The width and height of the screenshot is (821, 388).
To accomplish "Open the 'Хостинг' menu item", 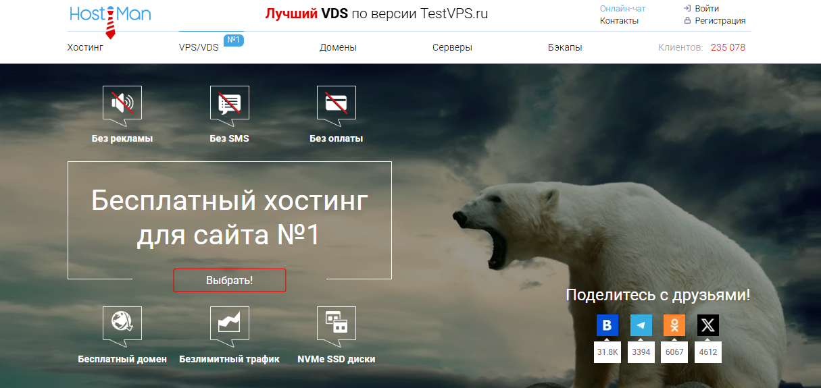I will point(85,48).
